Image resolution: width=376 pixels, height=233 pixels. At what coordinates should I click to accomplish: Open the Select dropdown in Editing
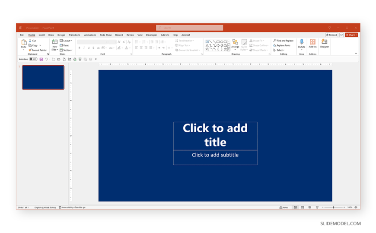click(279, 50)
